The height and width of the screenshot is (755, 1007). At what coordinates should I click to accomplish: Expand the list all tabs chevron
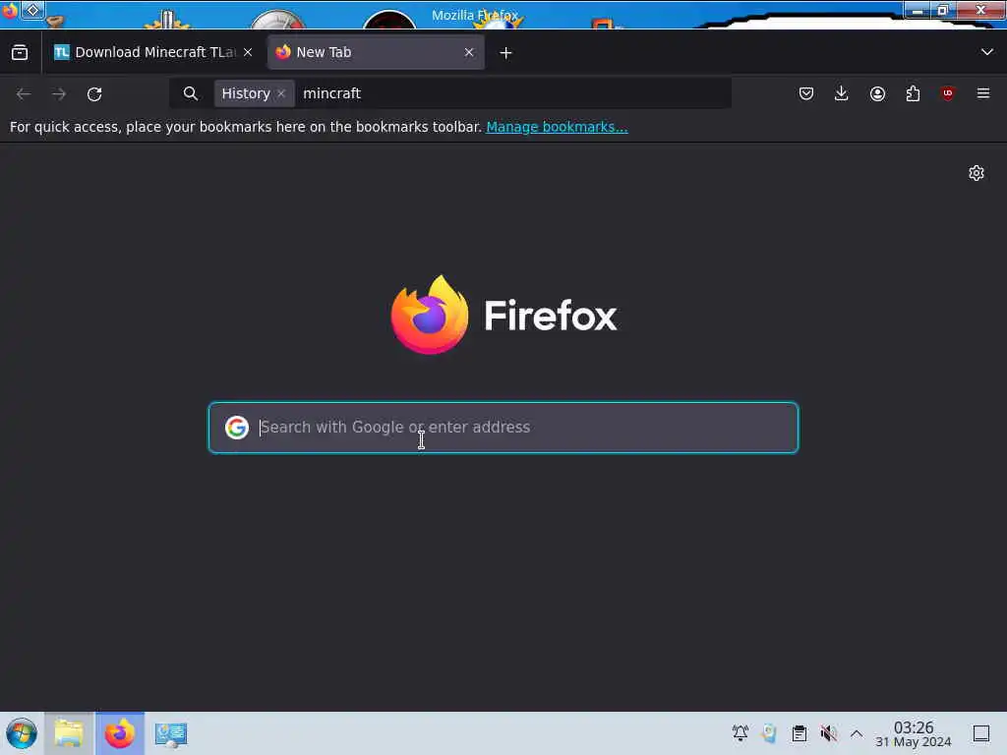pyautogui.click(x=987, y=52)
